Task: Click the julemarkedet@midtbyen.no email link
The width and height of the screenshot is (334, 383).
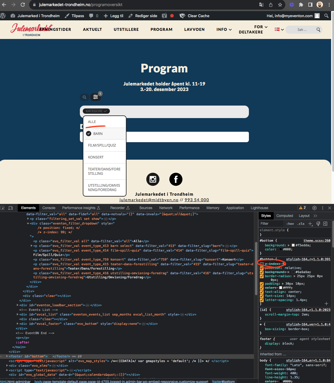Action: pos(149,200)
